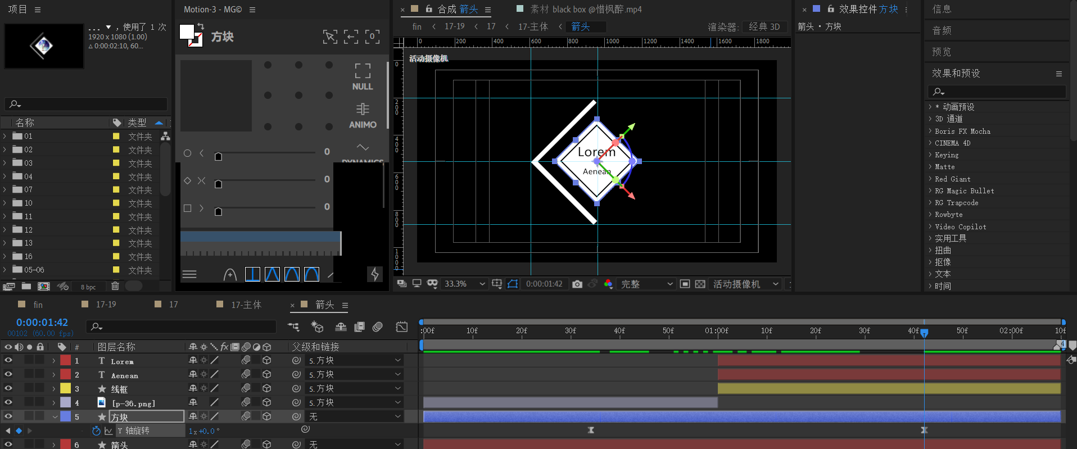Create a new folder in Project panel
1077x449 pixels.
click(x=26, y=286)
